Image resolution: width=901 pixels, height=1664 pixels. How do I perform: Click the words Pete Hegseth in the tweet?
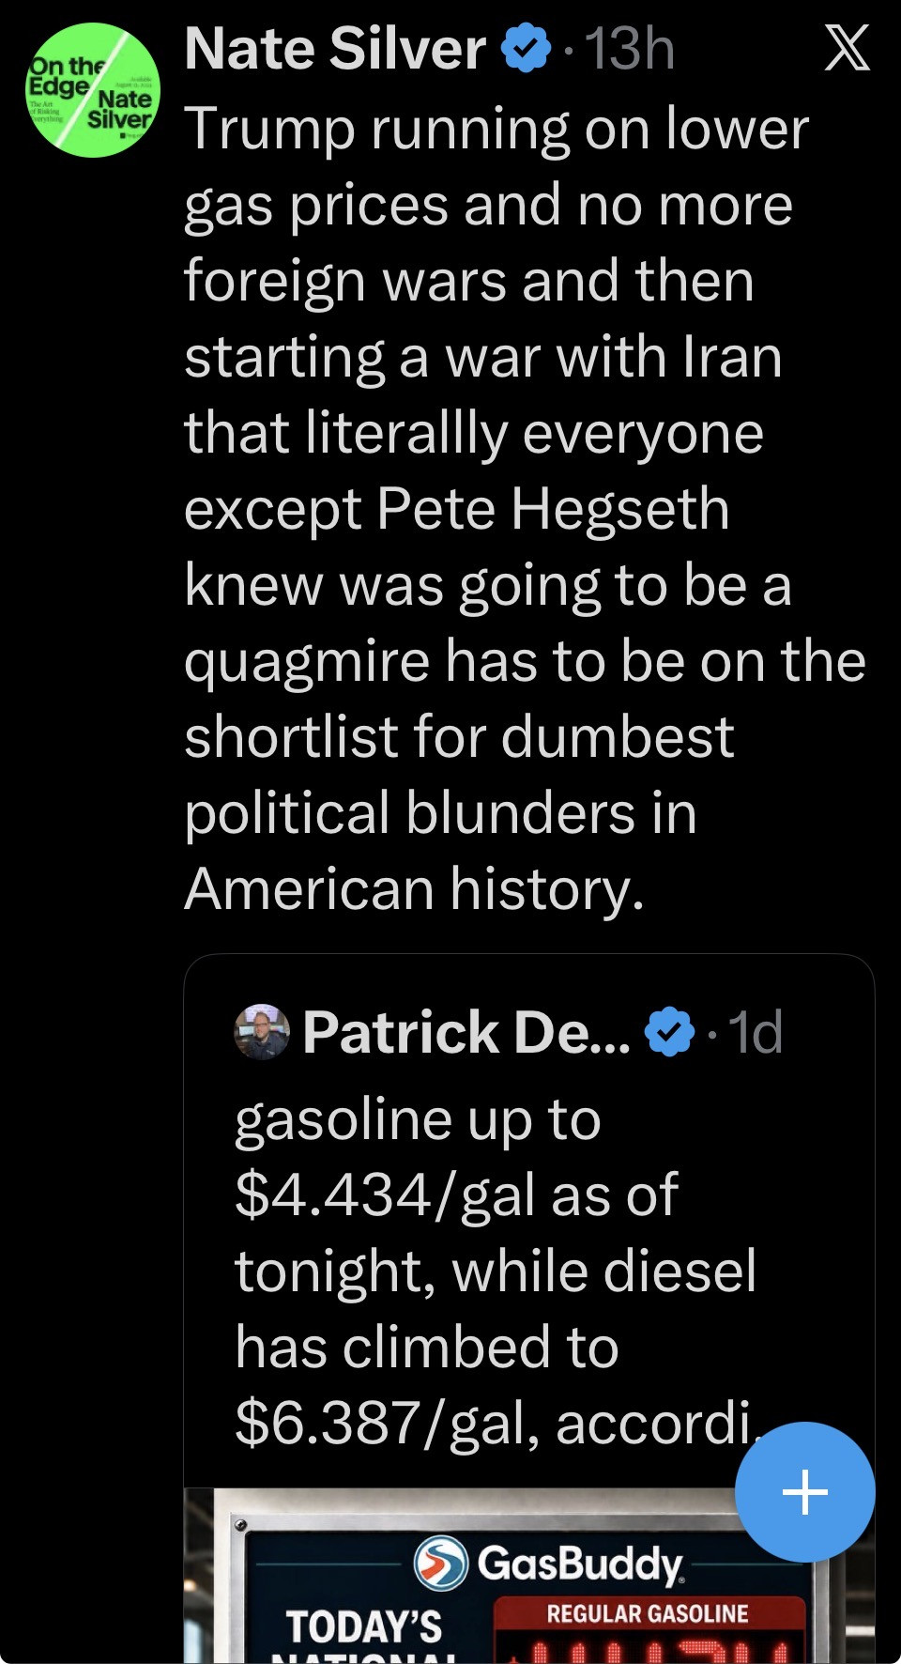click(554, 509)
